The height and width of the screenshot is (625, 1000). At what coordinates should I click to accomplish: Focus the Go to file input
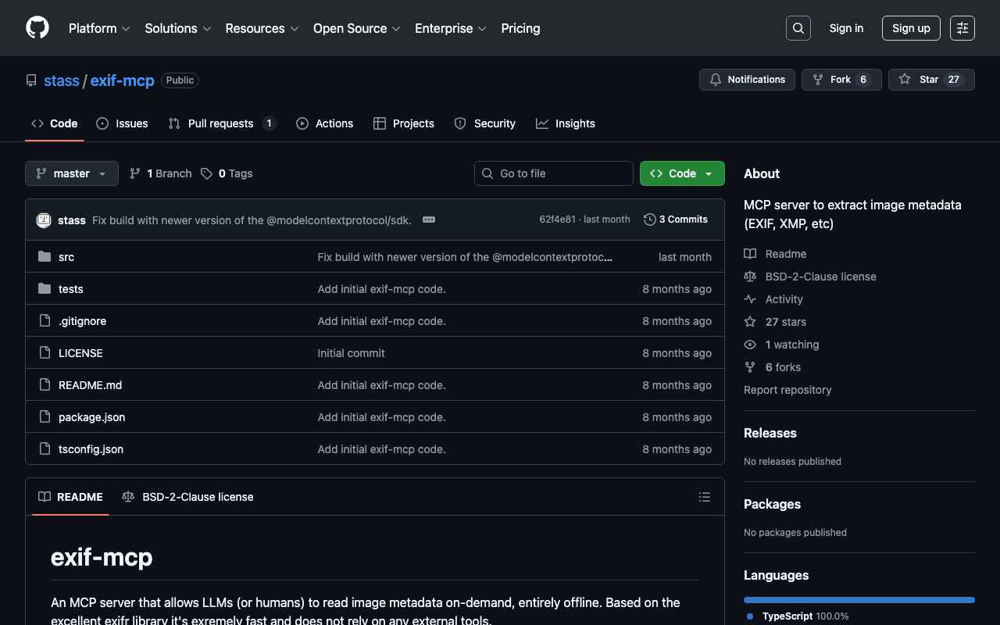pyautogui.click(x=554, y=173)
